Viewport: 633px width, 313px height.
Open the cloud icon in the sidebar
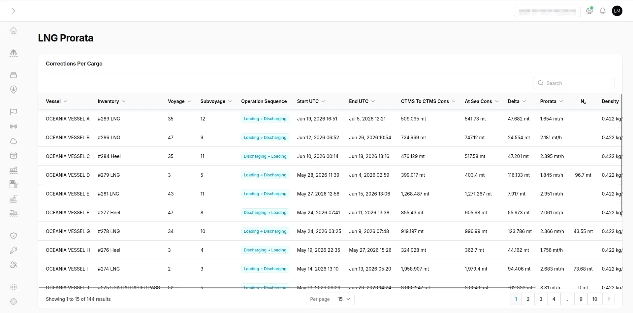(14, 141)
